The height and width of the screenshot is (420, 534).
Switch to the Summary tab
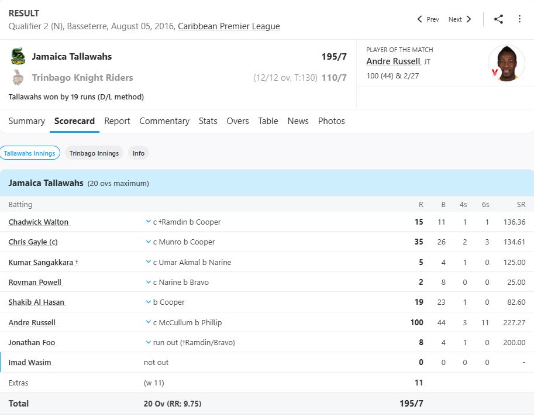point(26,121)
